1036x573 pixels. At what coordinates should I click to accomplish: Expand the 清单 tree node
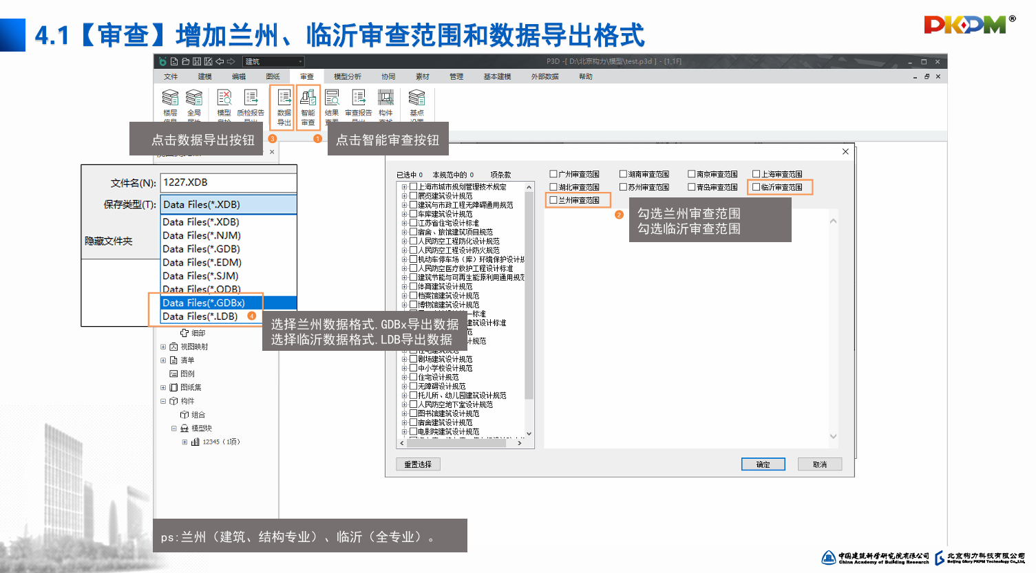click(163, 360)
